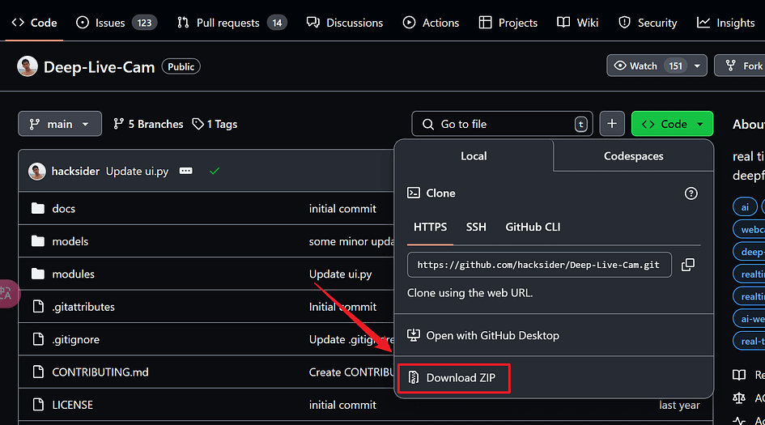The width and height of the screenshot is (765, 425).
Task: Open the Pull requests tab
Action: [x=232, y=23]
